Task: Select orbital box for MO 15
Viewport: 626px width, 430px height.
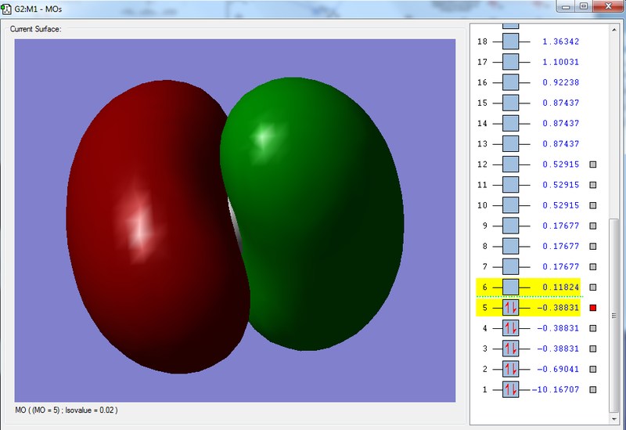Action: coord(511,103)
